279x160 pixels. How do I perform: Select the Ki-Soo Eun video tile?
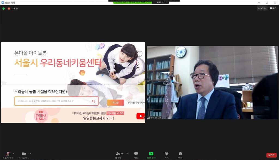pos(212,82)
